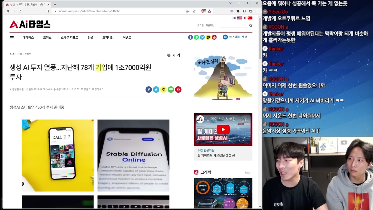373x210 pixels.
Task: Open the Stable Diffusion Online image
Action: pos(133,156)
